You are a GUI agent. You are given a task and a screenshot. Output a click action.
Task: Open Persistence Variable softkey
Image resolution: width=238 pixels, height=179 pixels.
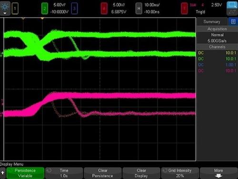point(25,173)
